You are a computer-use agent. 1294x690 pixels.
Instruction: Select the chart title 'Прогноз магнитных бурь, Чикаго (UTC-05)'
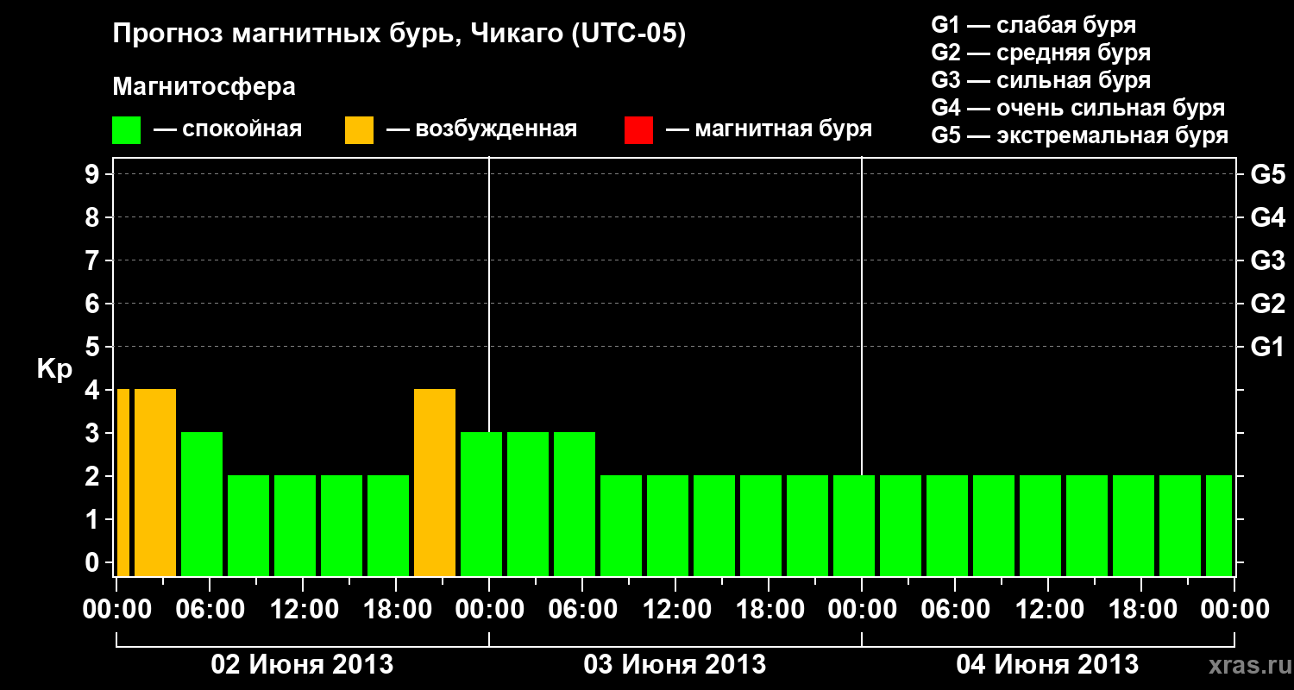[399, 34]
